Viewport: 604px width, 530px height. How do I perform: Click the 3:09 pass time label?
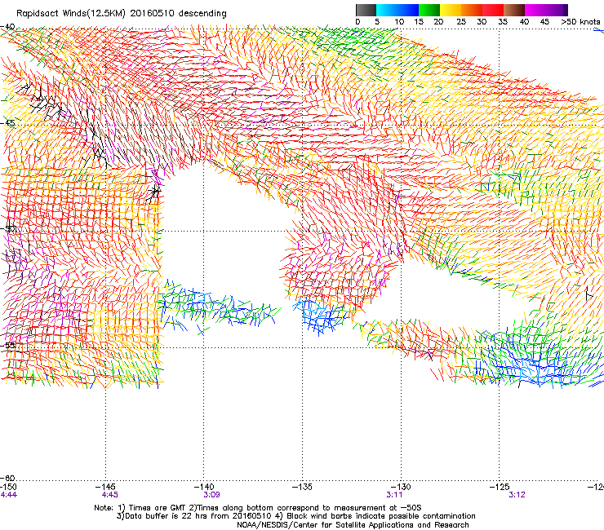point(211,495)
